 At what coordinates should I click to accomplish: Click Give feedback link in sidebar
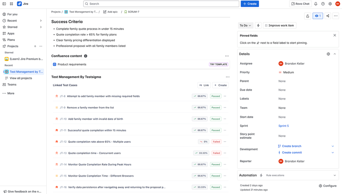[x=23, y=192]
